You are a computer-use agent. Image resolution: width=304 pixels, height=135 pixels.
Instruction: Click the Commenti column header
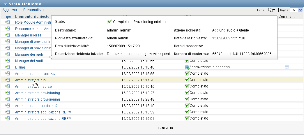pyautogui.click(x=287, y=17)
